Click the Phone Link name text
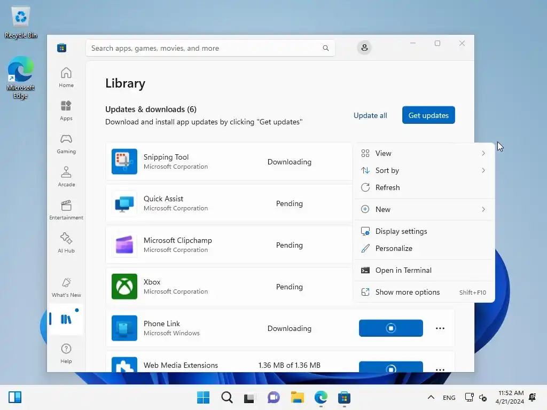Image resolution: width=547 pixels, height=410 pixels. 161,324
